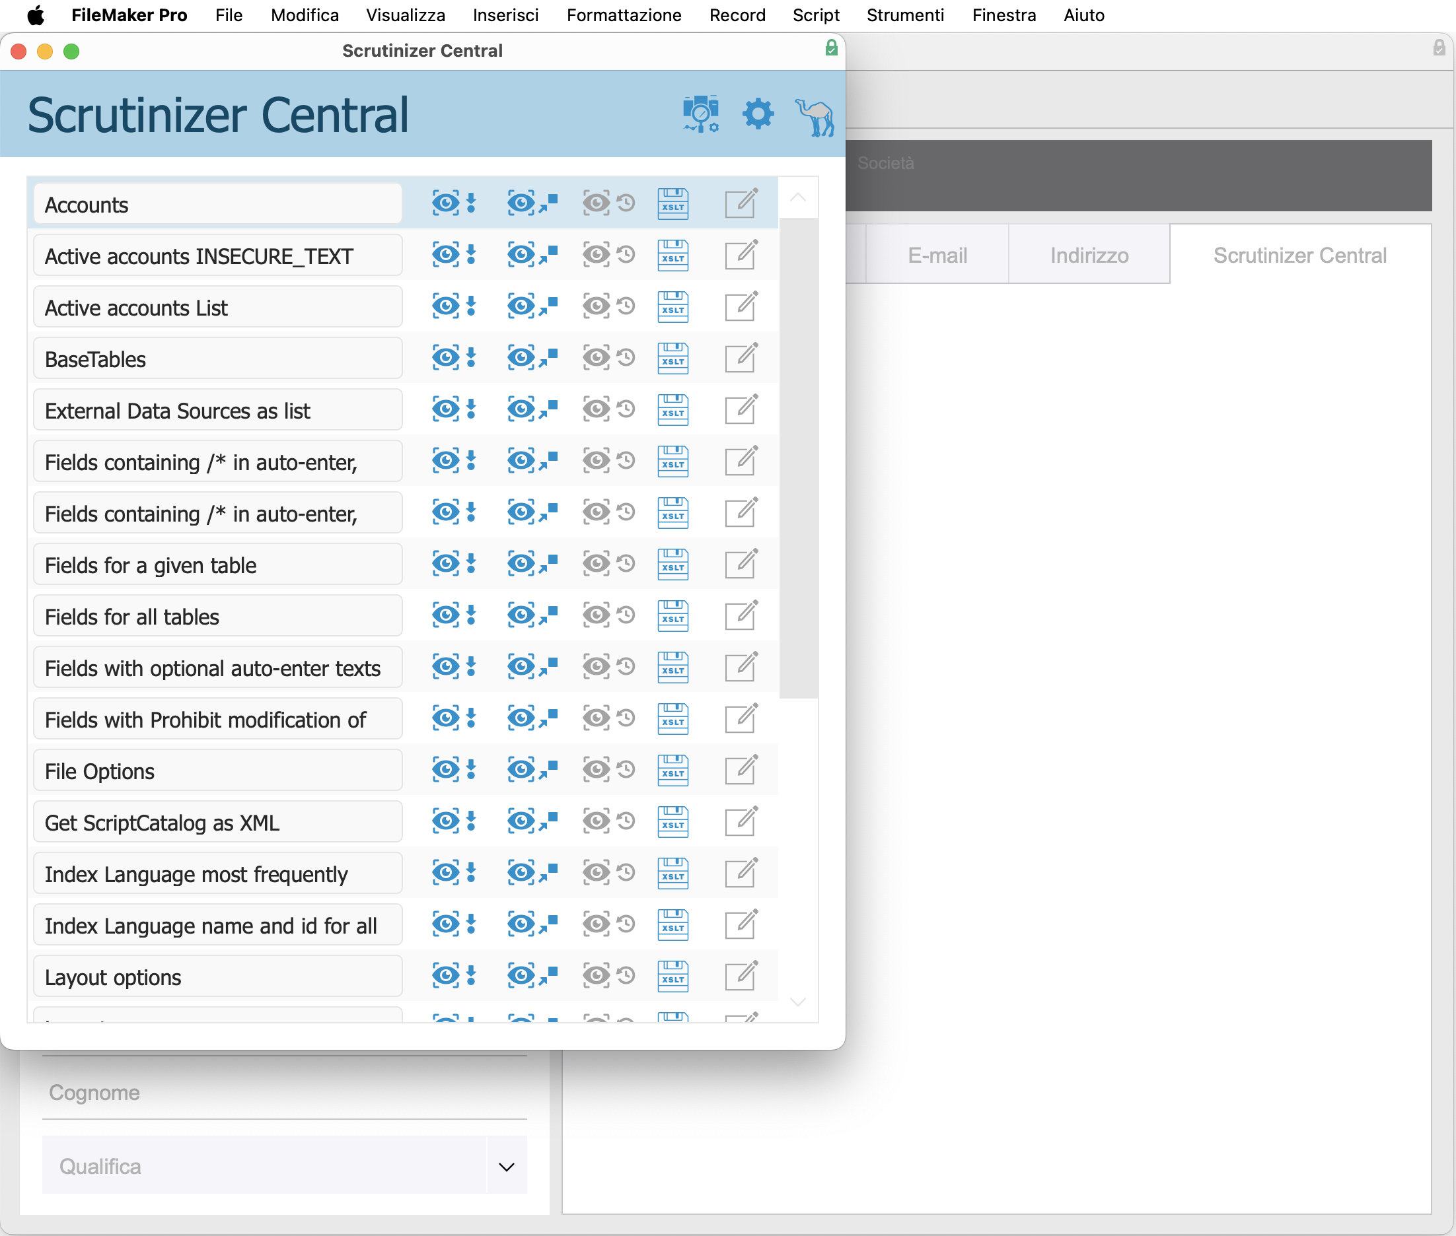Viewport: 1456px width, 1236px height.
Task: Click eye-history icon for Fields for all tables
Action: [608, 615]
